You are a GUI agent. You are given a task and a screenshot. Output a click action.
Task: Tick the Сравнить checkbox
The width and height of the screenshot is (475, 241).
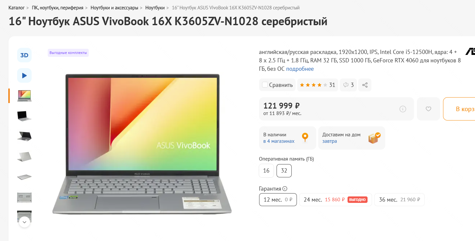point(265,85)
